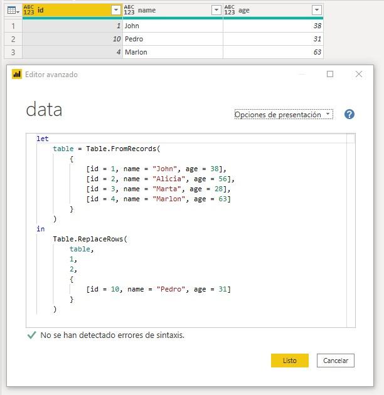Close the Editor avanzado dialog
384x395 pixels.
coord(358,74)
